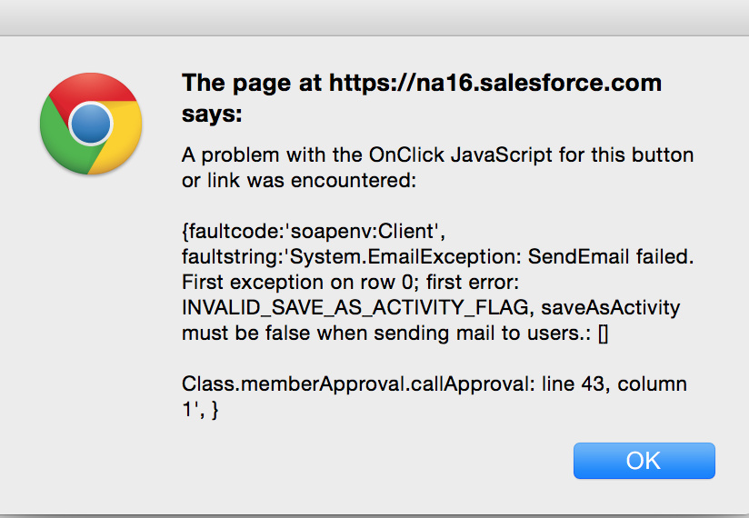
Task: Click the "or link was encountered:" text
Action: [299, 180]
